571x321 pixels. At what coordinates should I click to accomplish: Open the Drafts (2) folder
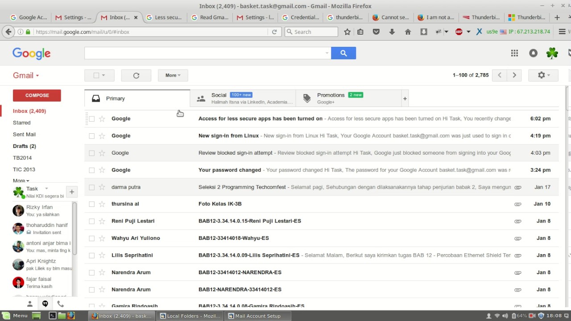tap(25, 146)
